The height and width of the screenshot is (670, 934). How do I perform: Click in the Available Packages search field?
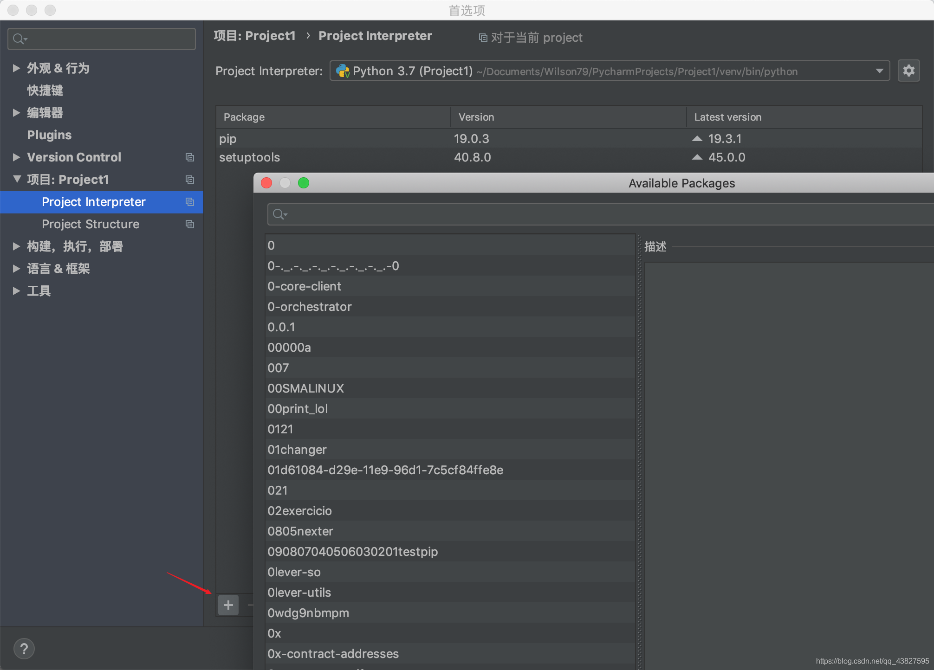[x=601, y=214]
